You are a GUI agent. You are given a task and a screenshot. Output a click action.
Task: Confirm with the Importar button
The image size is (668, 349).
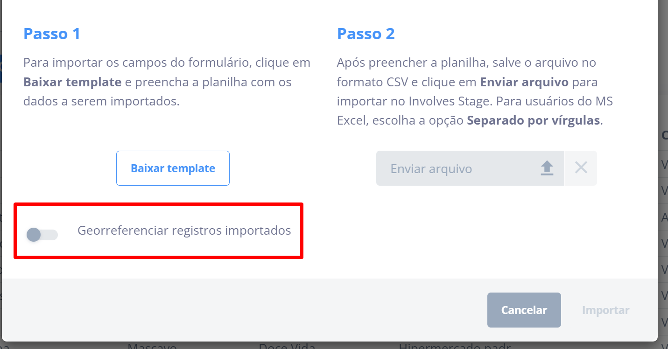click(x=605, y=310)
